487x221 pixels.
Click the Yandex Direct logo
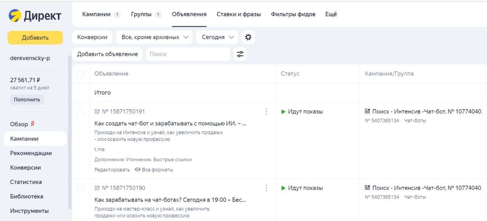35,16
